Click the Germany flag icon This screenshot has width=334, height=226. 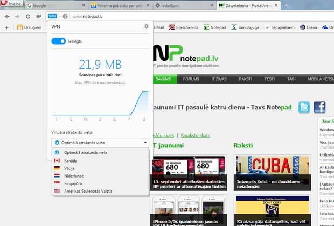point(57,168)
